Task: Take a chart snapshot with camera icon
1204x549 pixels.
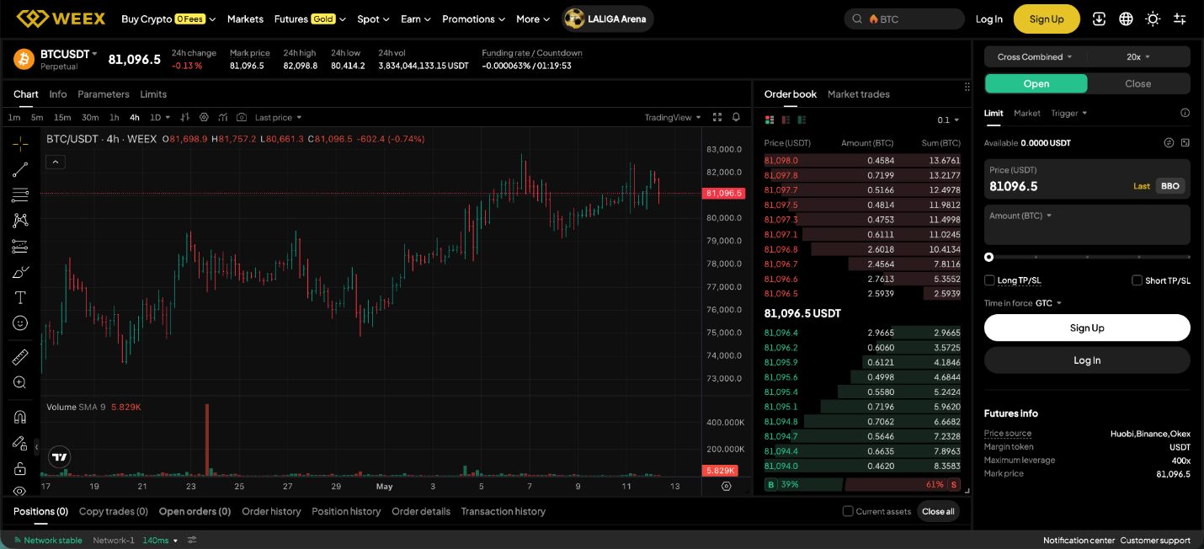Action: 242,117
